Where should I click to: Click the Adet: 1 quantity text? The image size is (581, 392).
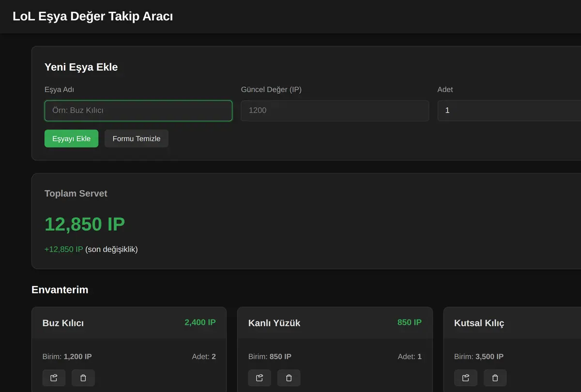pos(410,357)
